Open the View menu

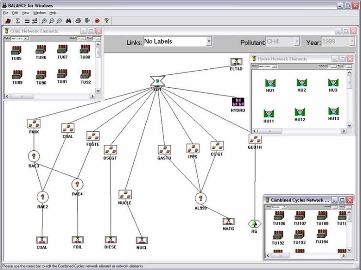click(25, 13)
